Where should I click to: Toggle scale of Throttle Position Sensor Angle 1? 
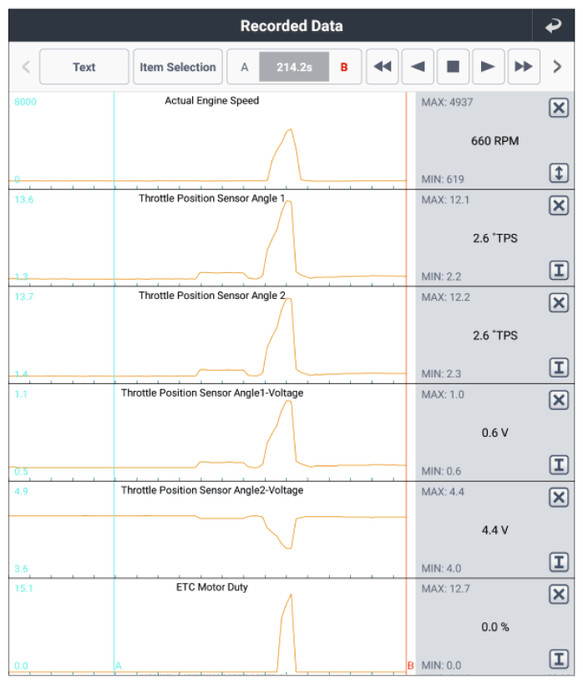click(x=559, y=270)
